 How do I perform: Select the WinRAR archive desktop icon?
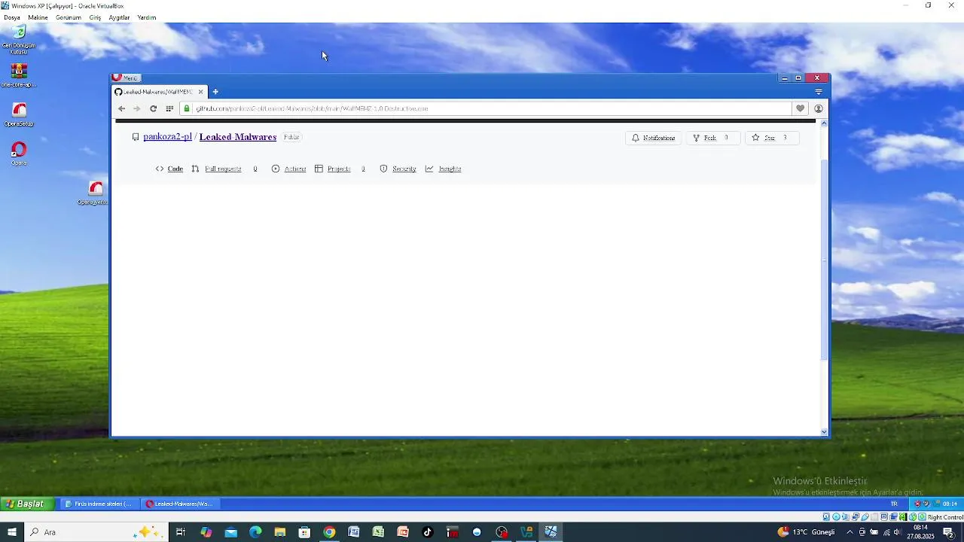[19, 75]
